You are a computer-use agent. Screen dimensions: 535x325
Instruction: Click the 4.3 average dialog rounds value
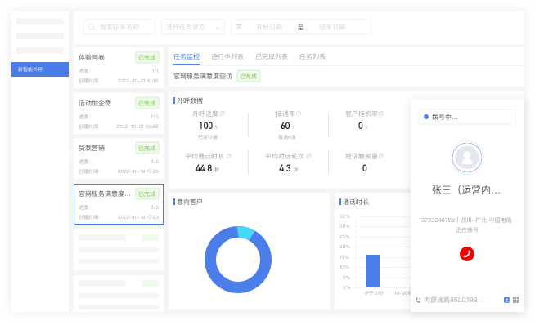[285, 168]
